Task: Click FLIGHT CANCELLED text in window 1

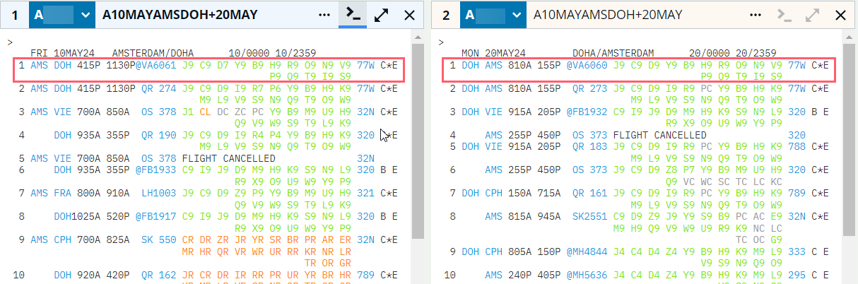Action: 229,158
